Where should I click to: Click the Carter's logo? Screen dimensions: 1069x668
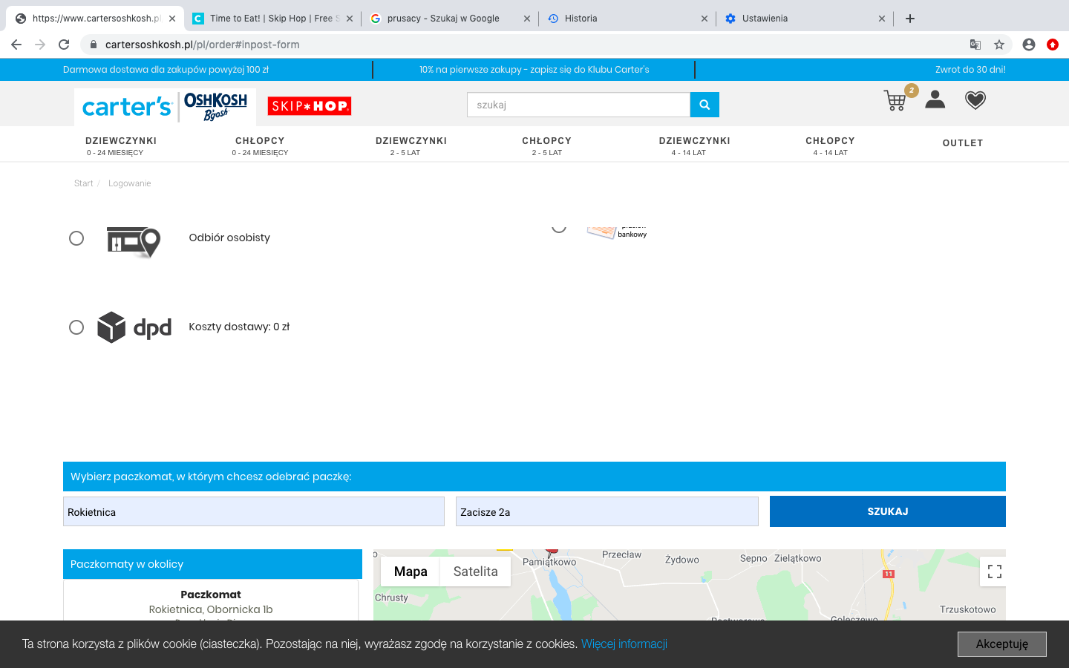click(x=127, y=107)
